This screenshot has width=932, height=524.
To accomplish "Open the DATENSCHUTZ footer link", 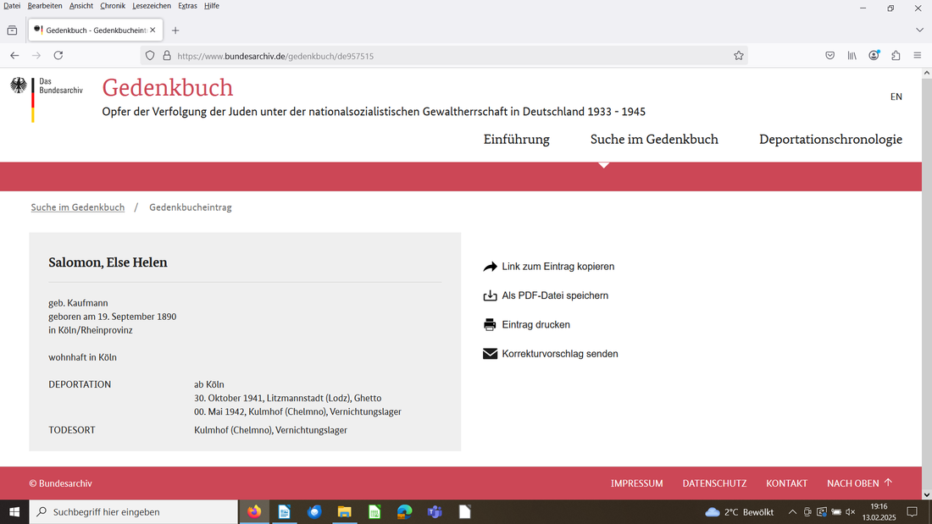I will click(x=714, y=483).
